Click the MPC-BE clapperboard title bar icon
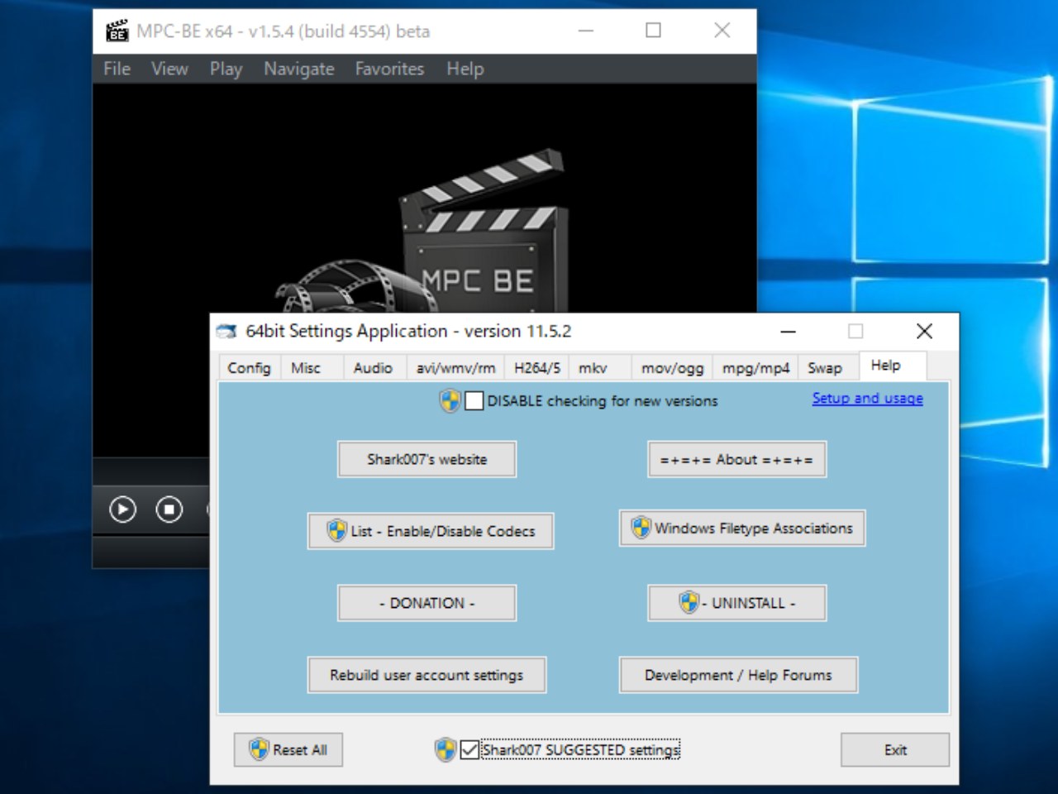This screenshot has height=794, width=1058. tap(117, 31)
